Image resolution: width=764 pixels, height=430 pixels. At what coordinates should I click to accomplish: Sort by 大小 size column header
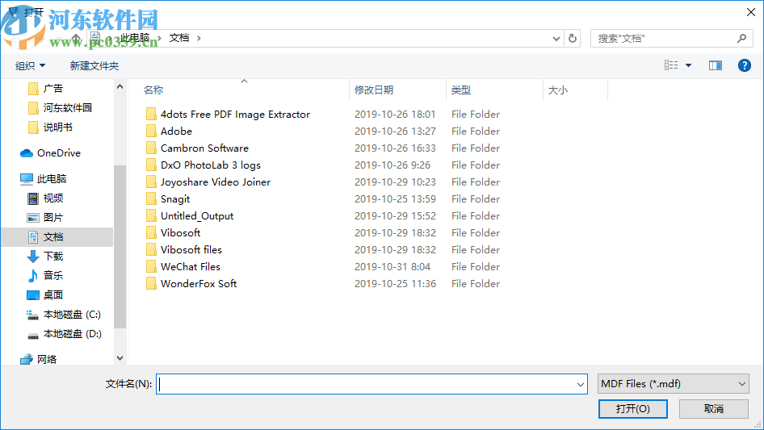(558, 90)
